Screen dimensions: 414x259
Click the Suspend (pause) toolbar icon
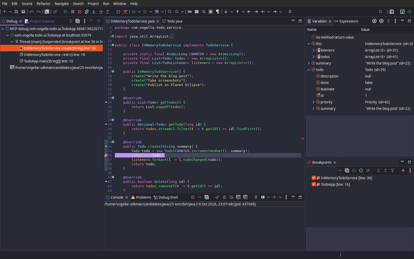click(x=73, y=12)
